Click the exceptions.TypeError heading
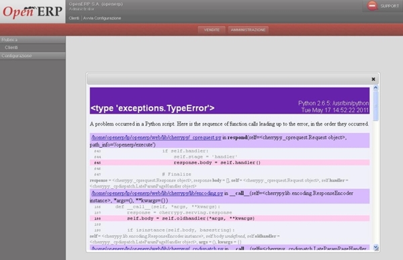The width and height of the screenshot is (403, 260). pyautogui.click(x=152, y=108)
